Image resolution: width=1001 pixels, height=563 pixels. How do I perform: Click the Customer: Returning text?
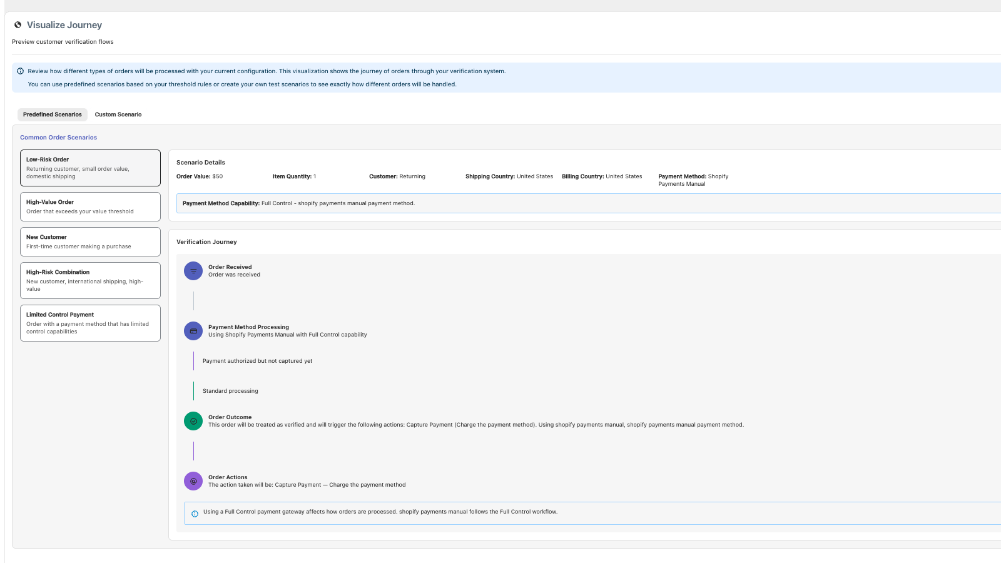click(397, 176)
